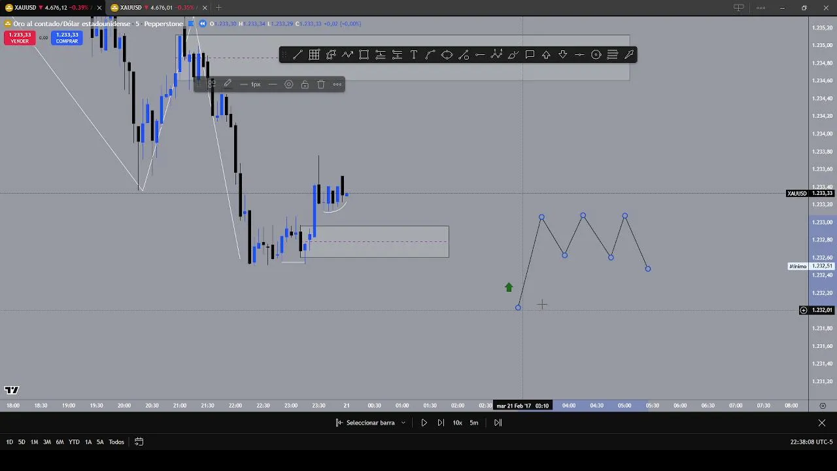Select the curve drawing tool
Viewport: 837px width, 471px height.
[430, 55]
